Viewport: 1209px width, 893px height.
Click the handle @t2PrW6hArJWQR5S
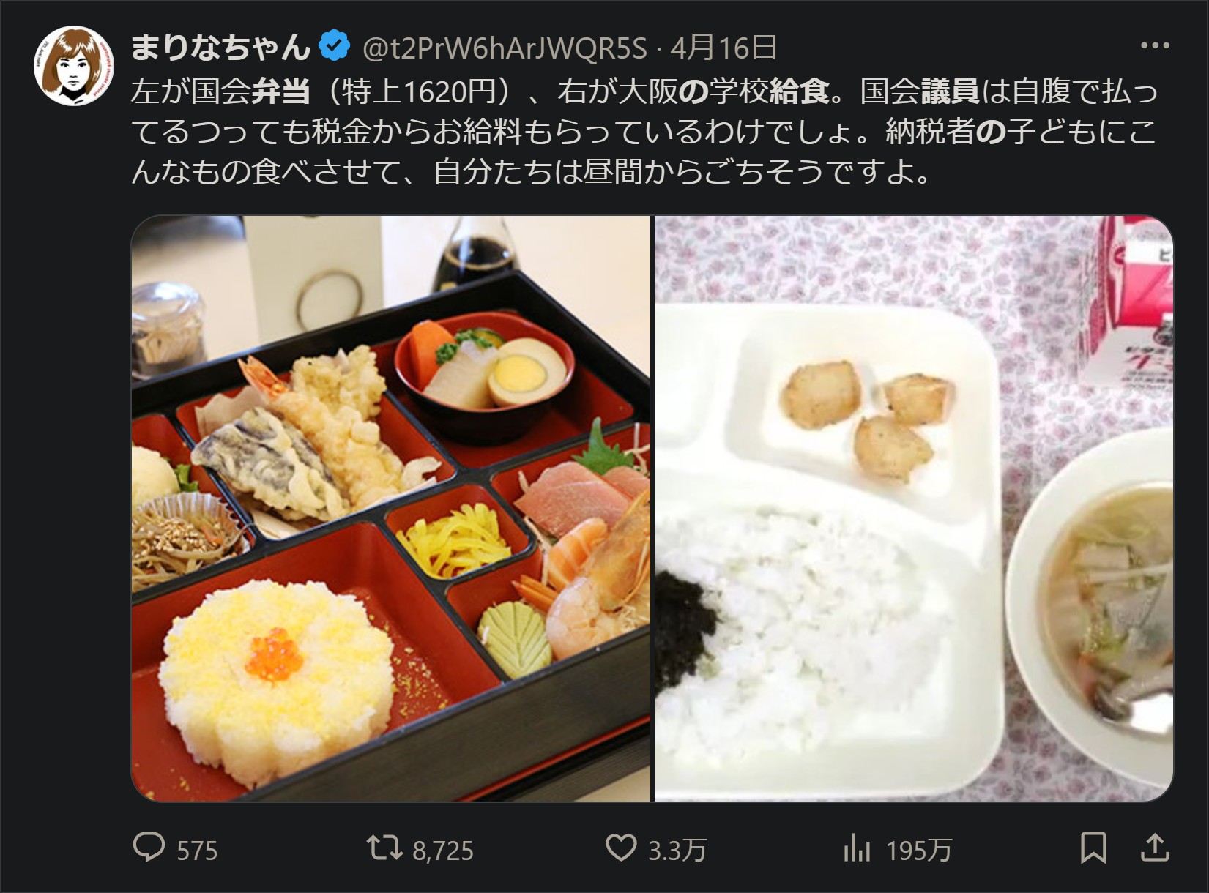click(505, 48)
